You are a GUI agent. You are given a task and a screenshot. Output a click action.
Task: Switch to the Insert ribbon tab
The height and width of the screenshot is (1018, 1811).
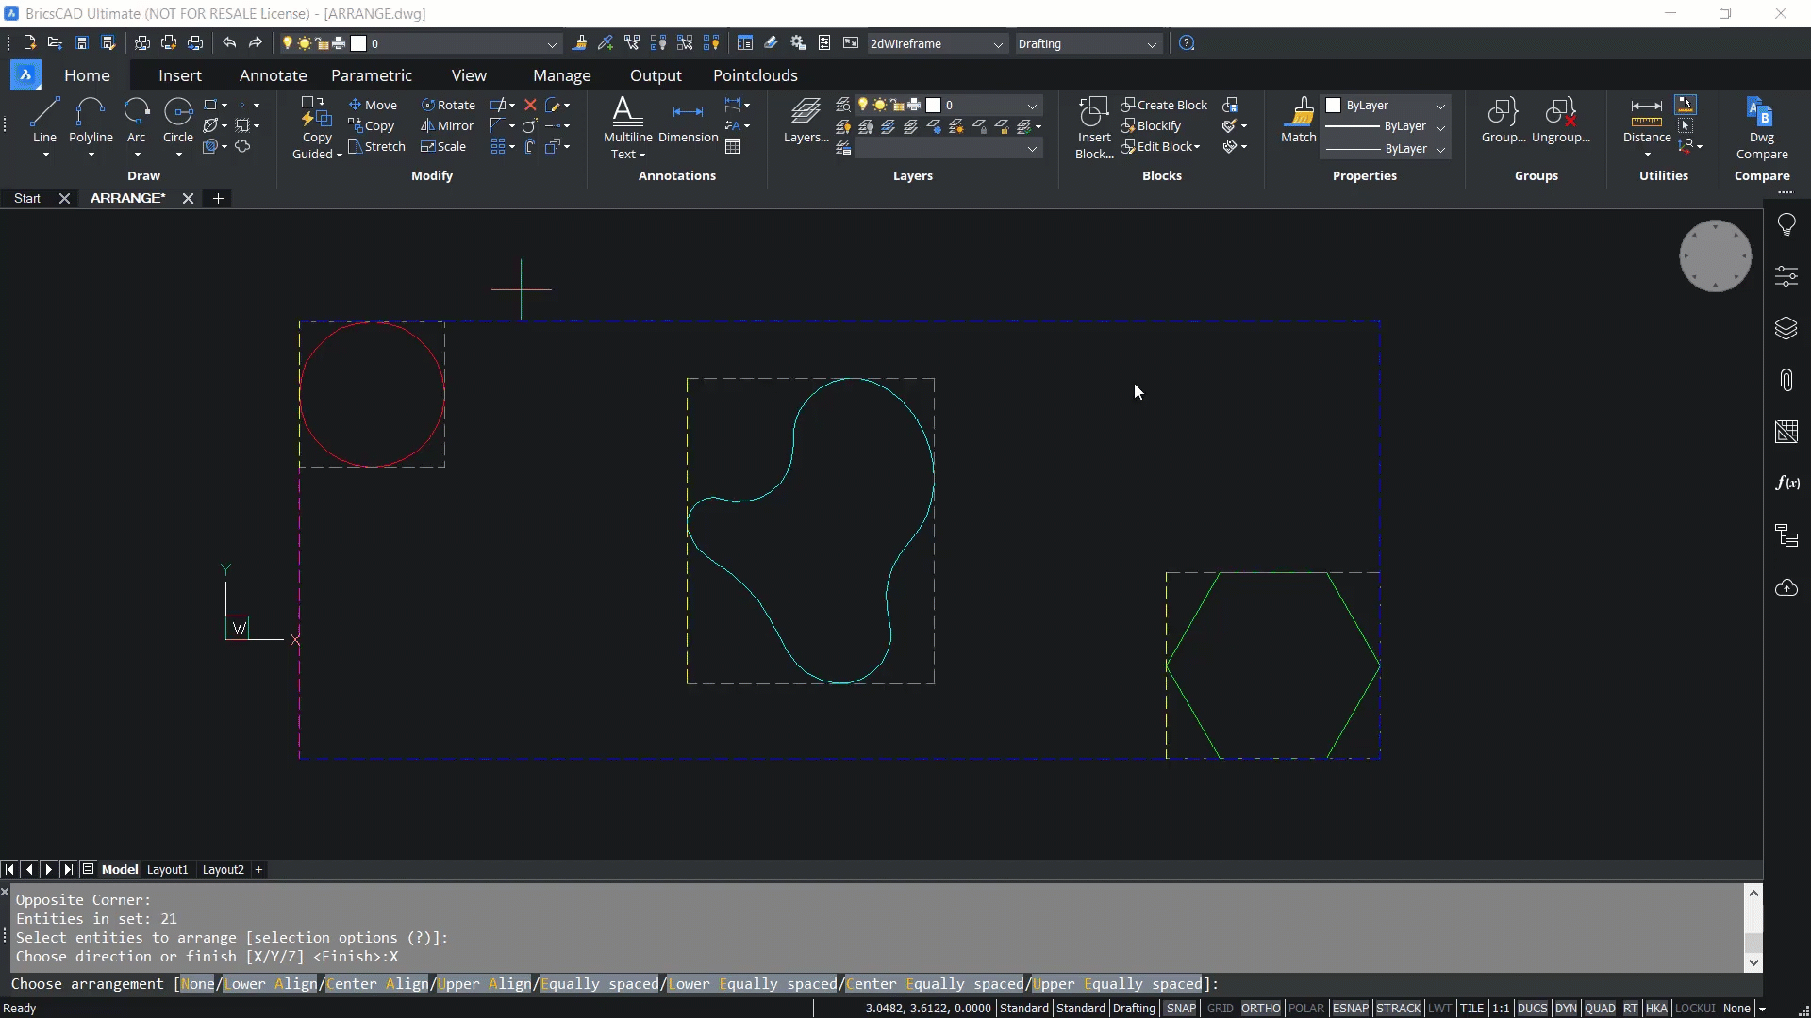pyautogui.click(x=180, y=75)
